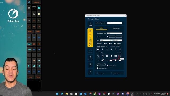Toggle the Background color checkbox
This screenshot has height=96, width=170.
(x=108, y=66)
